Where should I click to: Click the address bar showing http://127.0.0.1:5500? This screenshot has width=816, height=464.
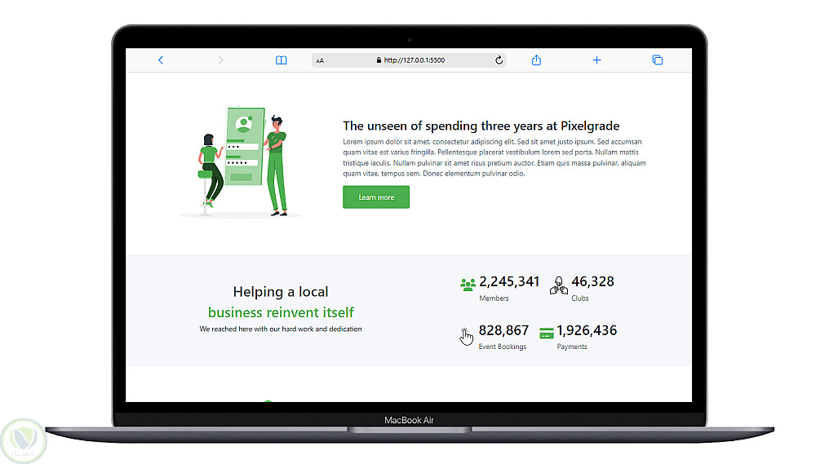[409, 60]
